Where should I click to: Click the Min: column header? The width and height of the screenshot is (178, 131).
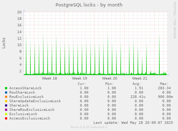point(109,84)
